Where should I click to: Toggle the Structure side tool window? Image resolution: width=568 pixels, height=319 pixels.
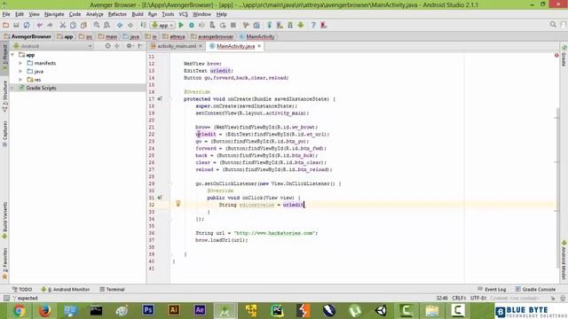point(4,96)
